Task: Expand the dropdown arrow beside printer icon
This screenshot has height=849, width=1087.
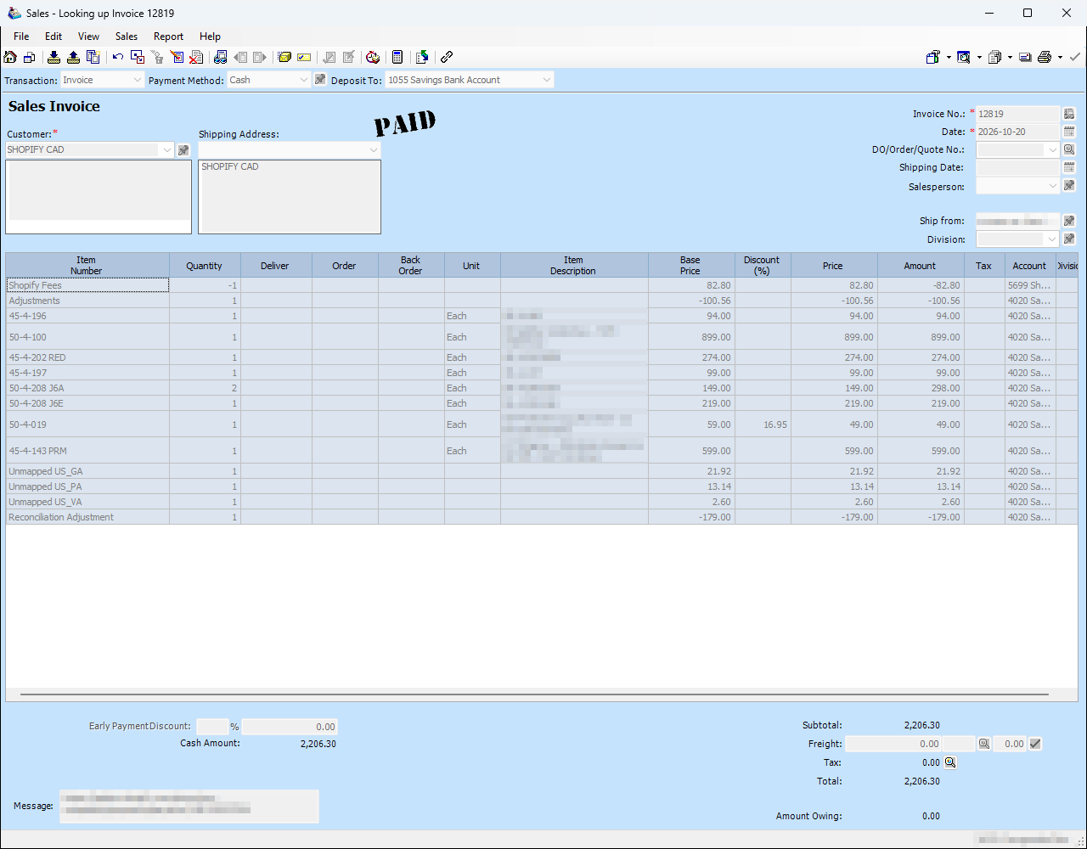Action: (1060, 58)
